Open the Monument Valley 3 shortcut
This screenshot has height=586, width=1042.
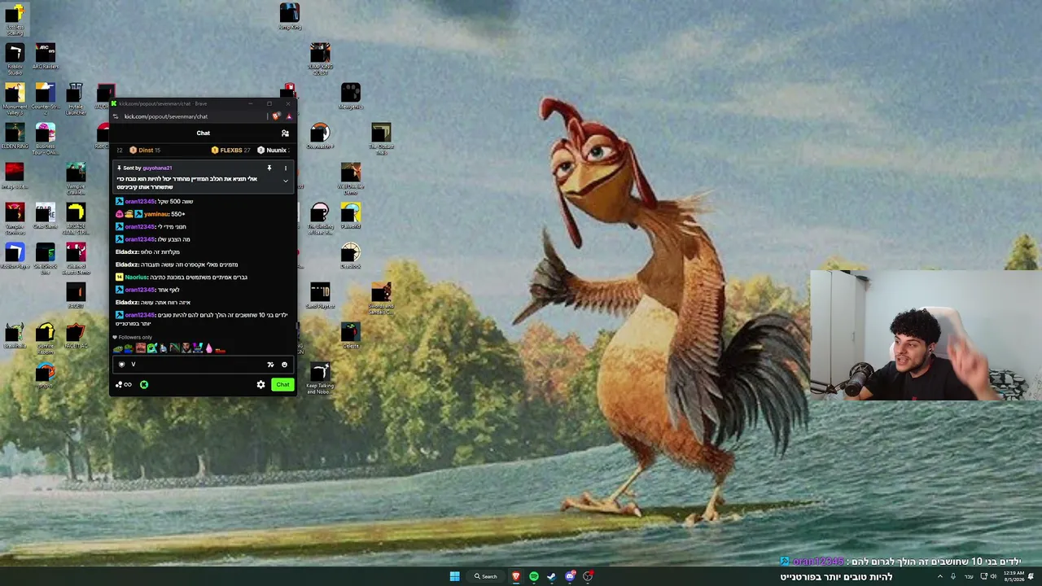pos(15,99)
